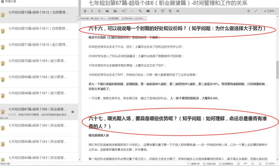Open article 七年规划第71篇-超级个体10
Screen dimensions: 279x166
click(39, 47)
